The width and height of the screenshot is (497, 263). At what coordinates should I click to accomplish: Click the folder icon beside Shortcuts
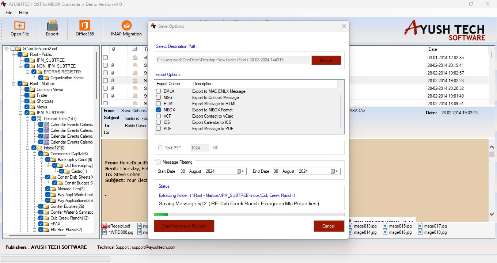(33, 101)
